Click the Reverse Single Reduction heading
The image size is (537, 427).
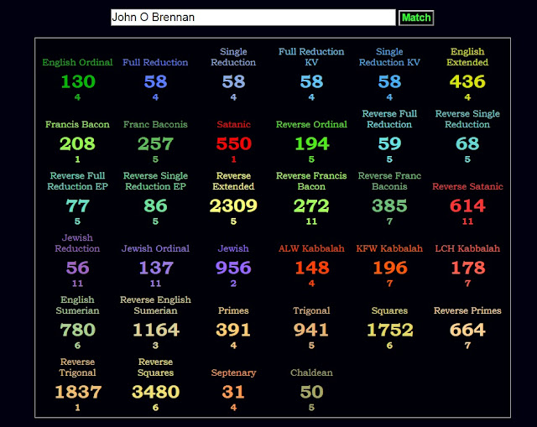click(467, 119)
